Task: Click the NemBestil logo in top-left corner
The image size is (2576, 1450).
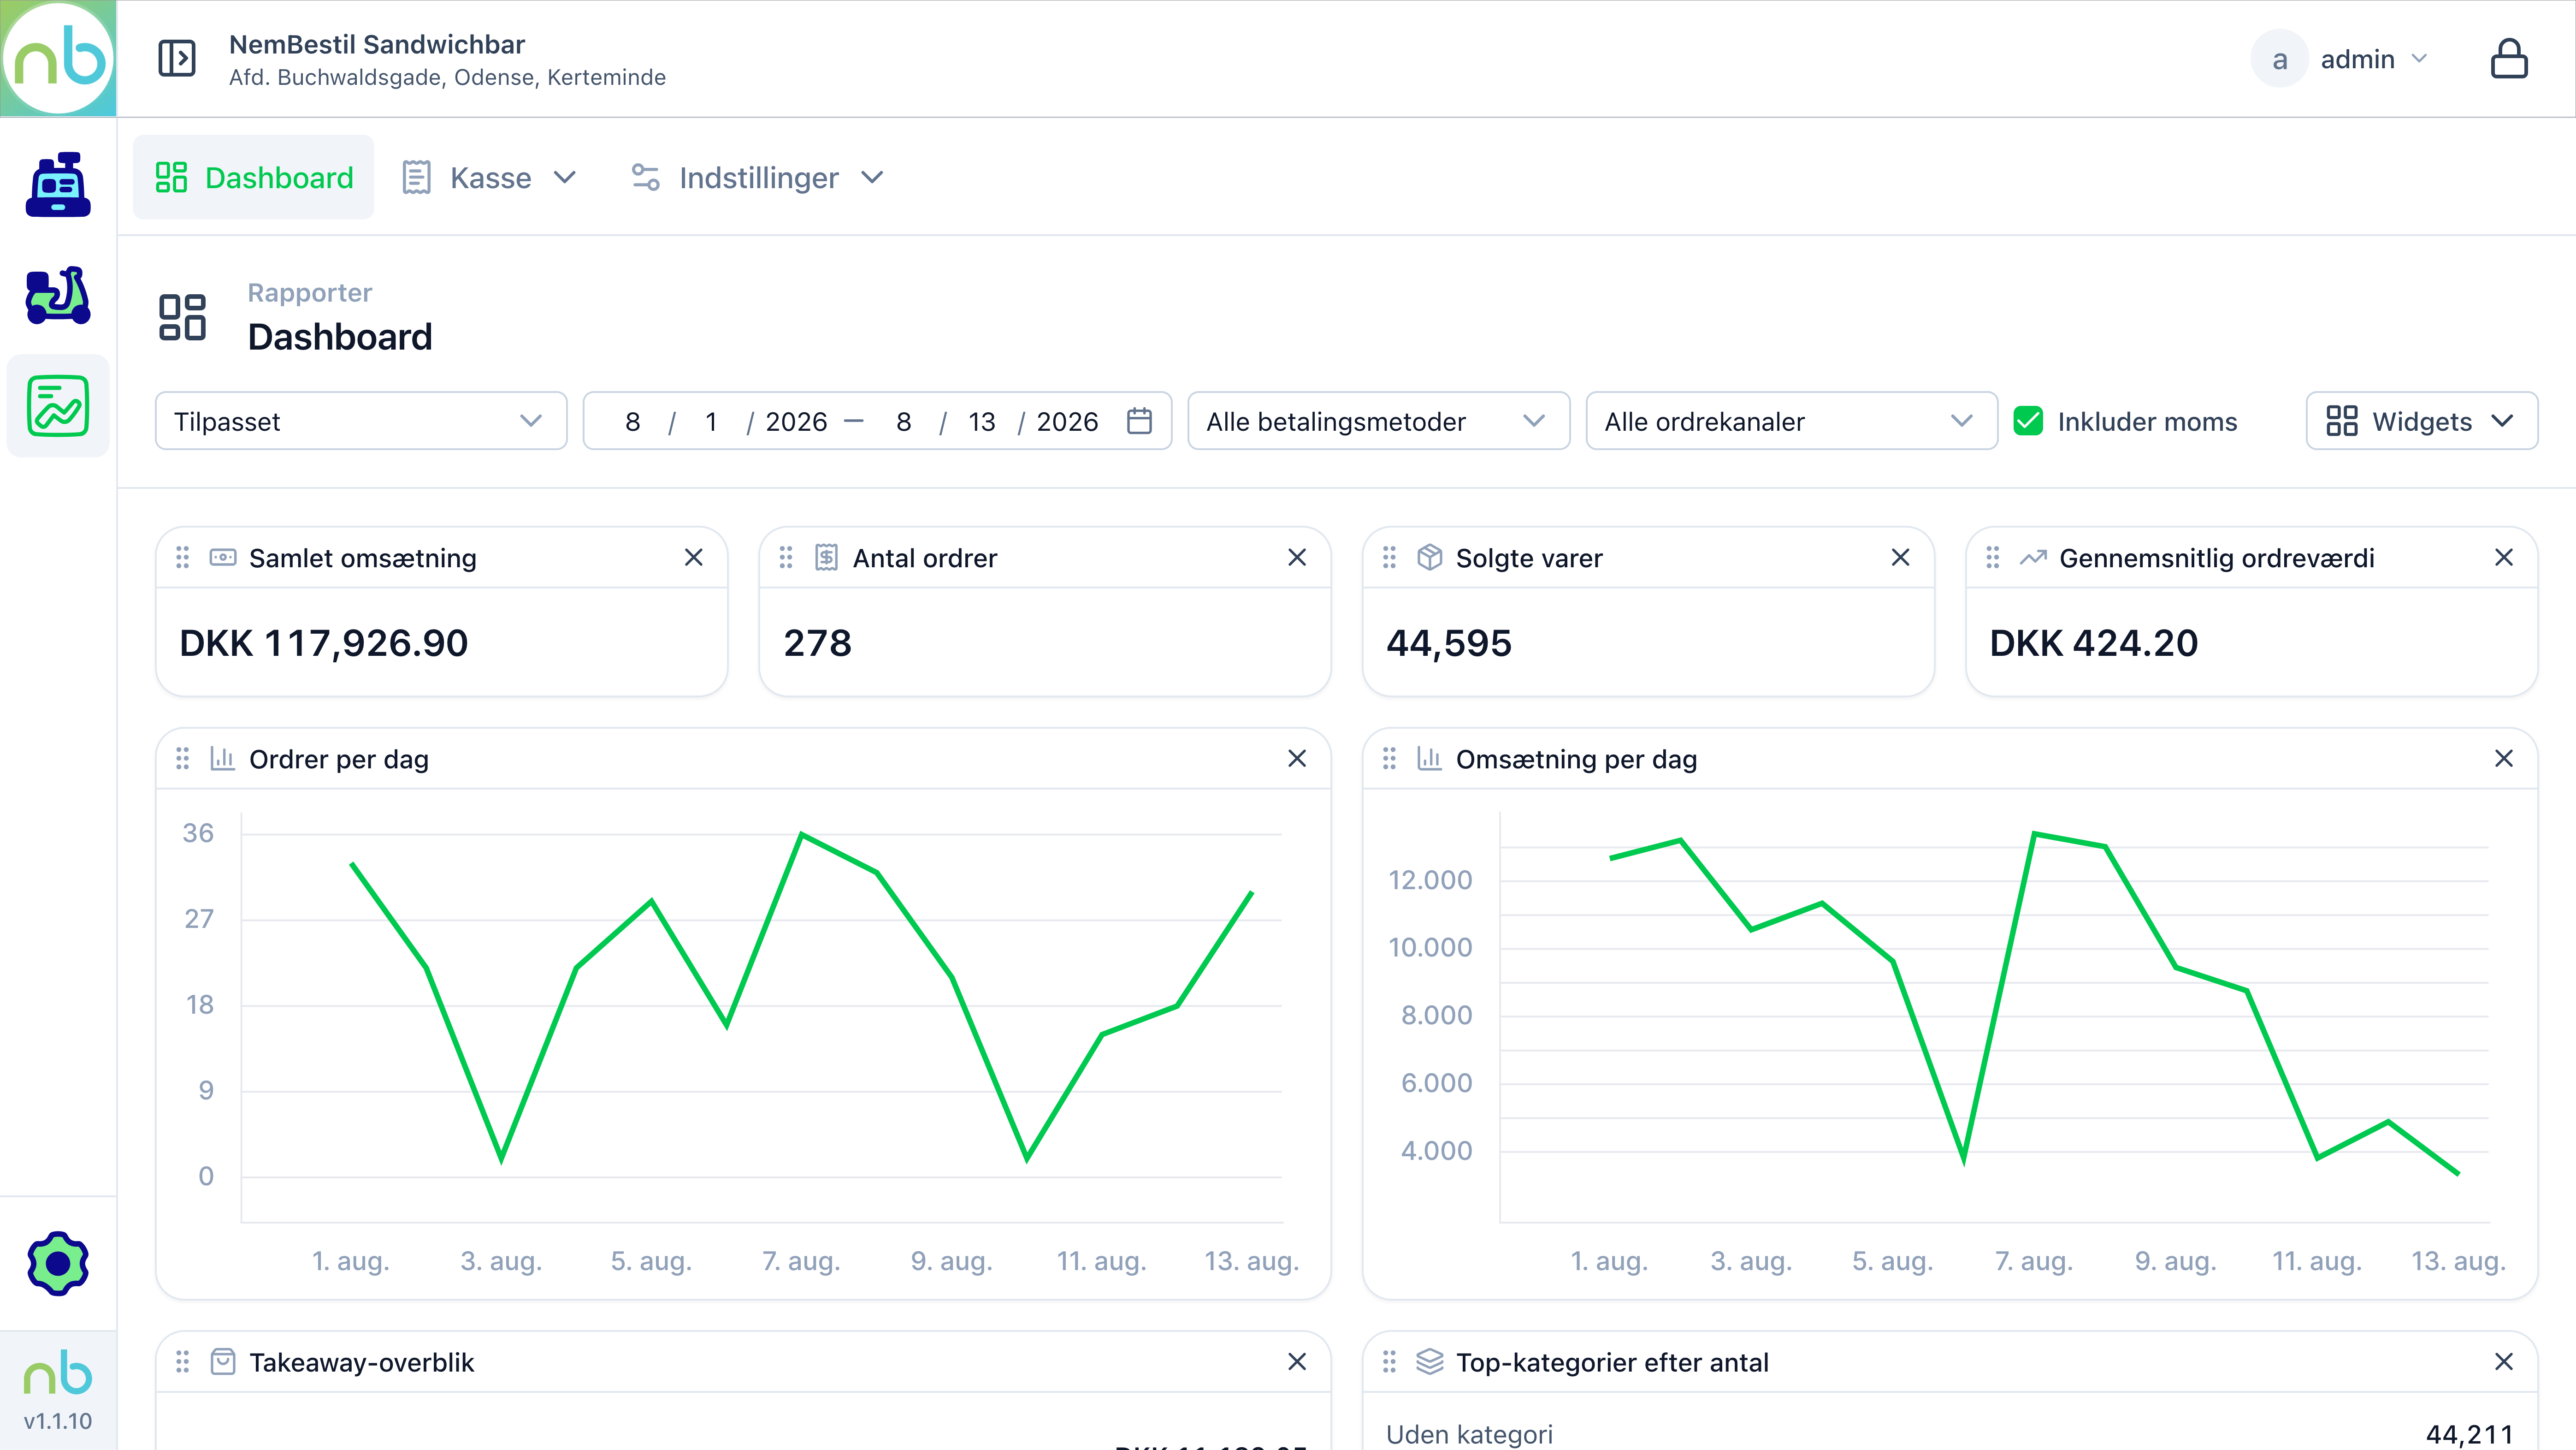Action: (x=58, y=58)
